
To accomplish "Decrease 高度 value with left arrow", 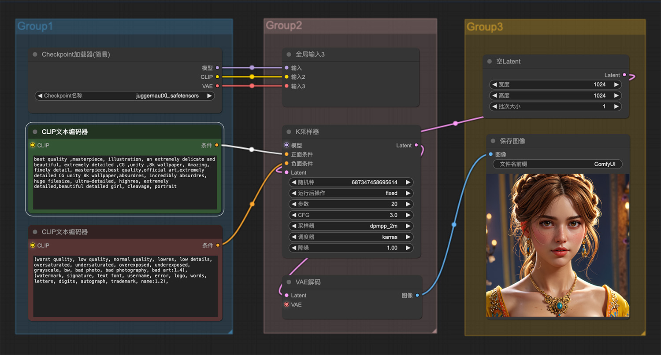I will 494,95.
